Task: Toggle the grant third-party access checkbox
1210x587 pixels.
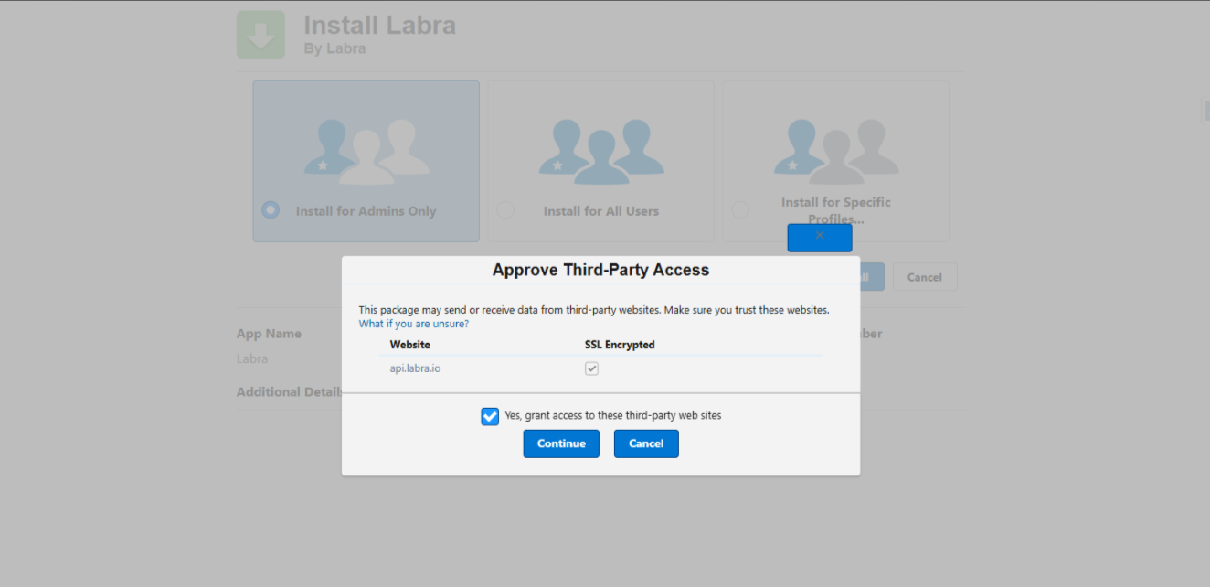Action: (x=490, y=416)
